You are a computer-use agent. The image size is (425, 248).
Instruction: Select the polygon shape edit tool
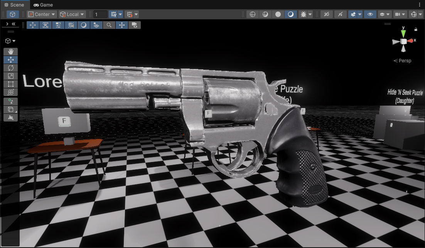pyautogui.click(x=10, y=118)
